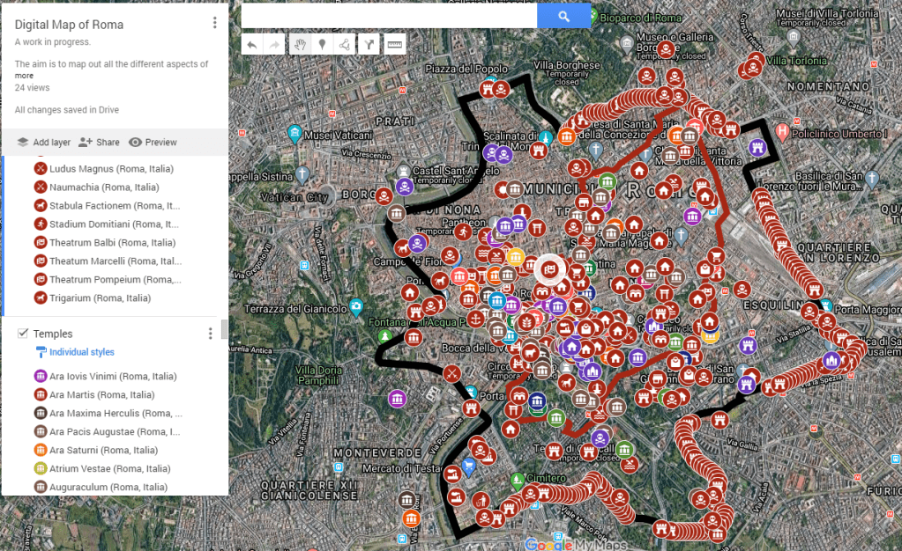Click into the map search field
The height and width of the screenshot is (551, 902).
pos(388,16)
